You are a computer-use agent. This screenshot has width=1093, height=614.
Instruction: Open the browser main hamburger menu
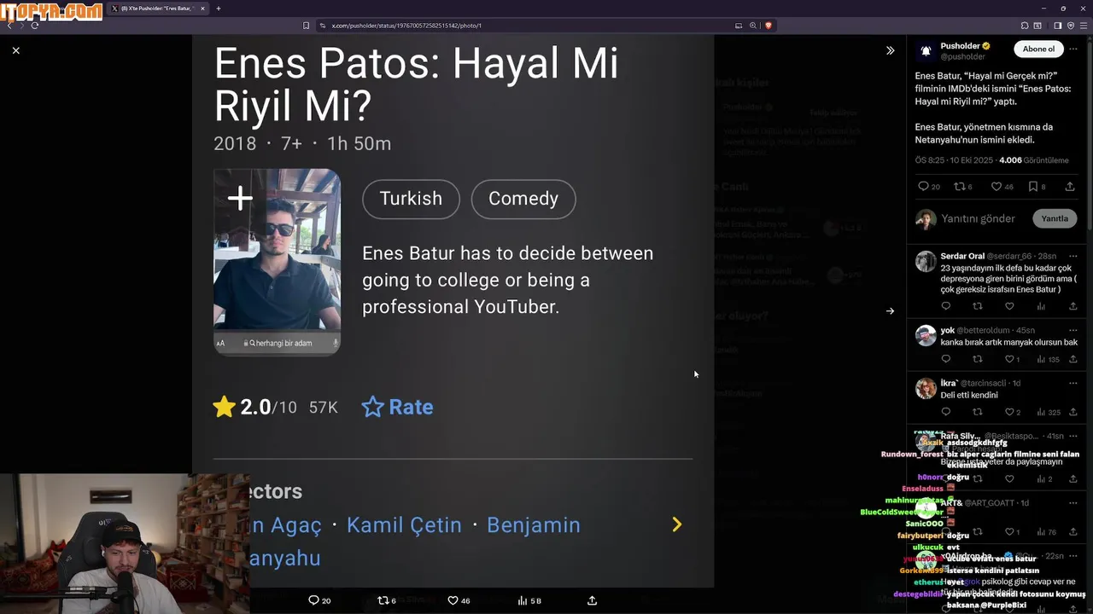pos(1083,26)
